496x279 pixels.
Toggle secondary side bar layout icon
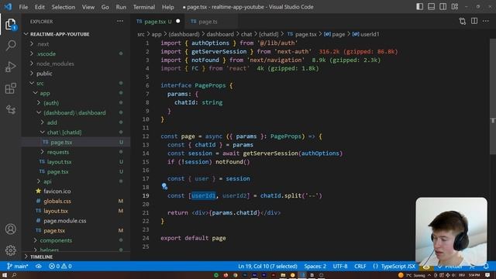click(443, 7)
